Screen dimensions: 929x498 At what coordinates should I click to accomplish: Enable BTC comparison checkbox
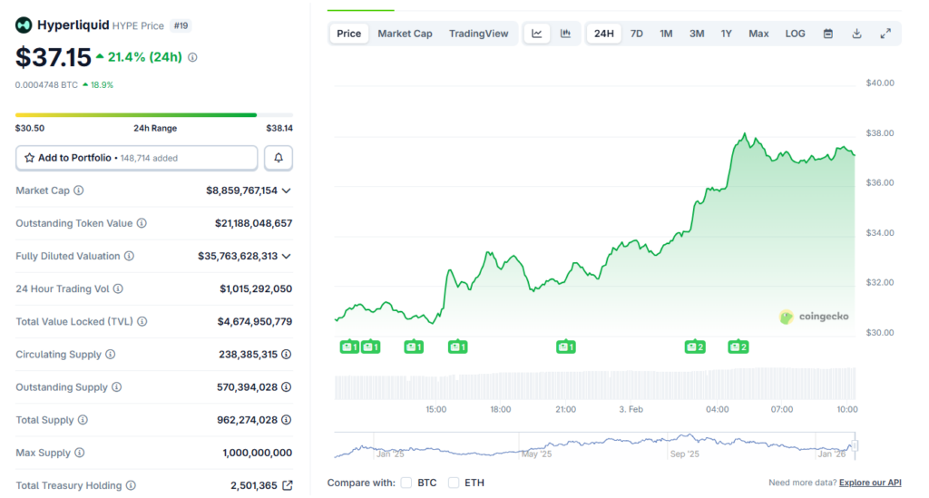(x=406, y=483)
